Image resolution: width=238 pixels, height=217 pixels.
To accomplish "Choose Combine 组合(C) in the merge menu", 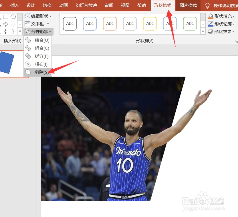I will [x=38, y=48].
